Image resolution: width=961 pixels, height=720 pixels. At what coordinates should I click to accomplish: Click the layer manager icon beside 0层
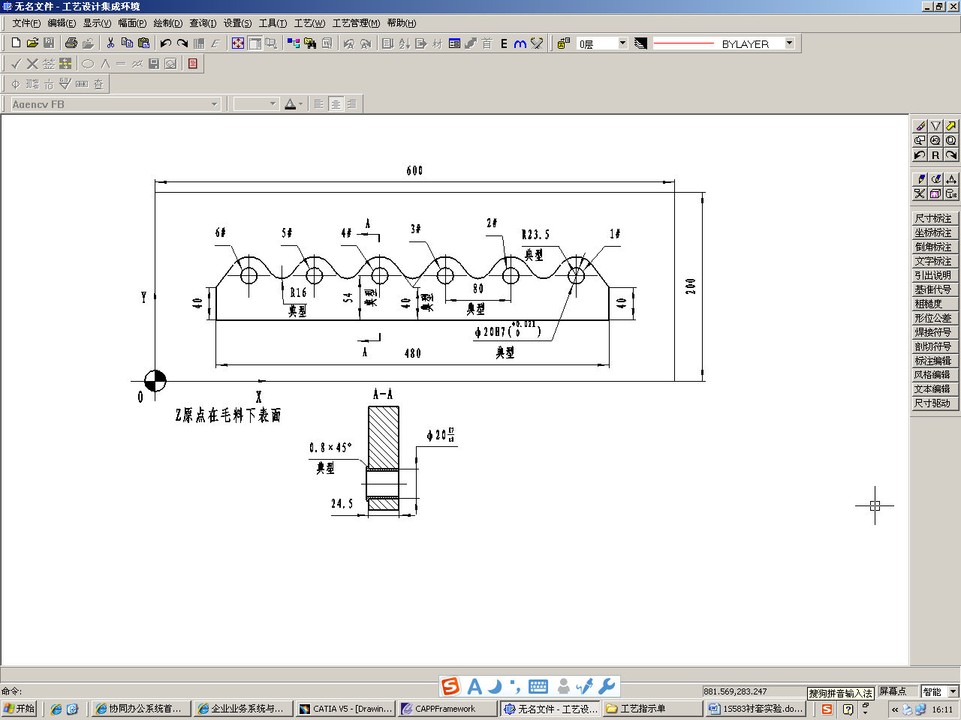pyautogui.click(x=564, y=43)
